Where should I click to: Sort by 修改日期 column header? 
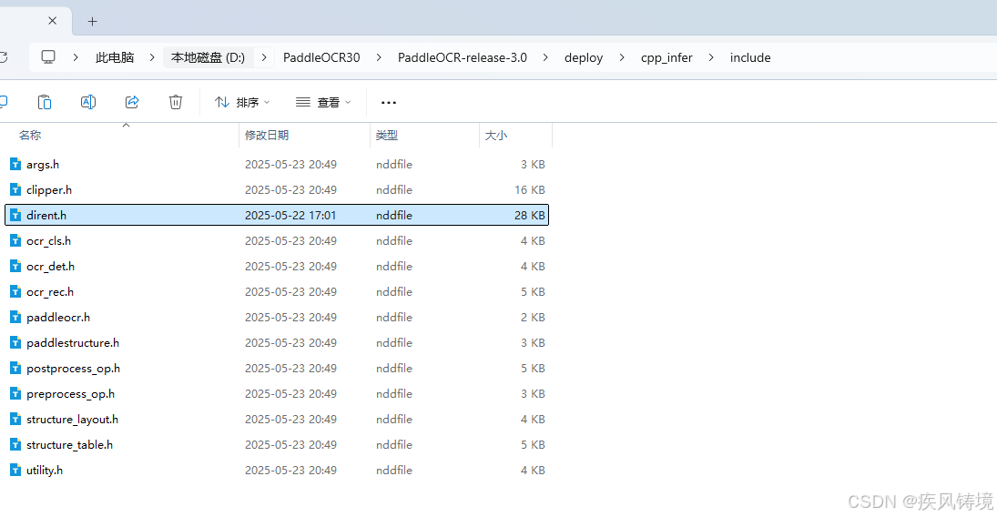[267, 136]
